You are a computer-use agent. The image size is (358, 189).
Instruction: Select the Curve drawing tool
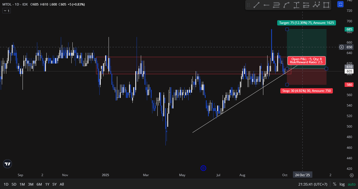point(286,5)
